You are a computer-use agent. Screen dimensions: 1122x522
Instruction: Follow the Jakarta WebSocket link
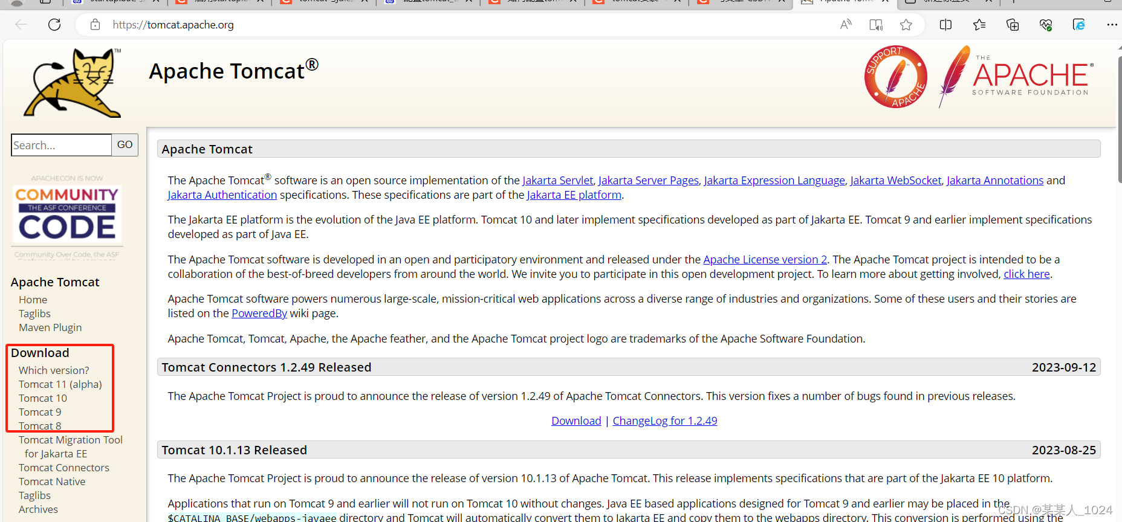pyautogui.click(x=896, y=180)
